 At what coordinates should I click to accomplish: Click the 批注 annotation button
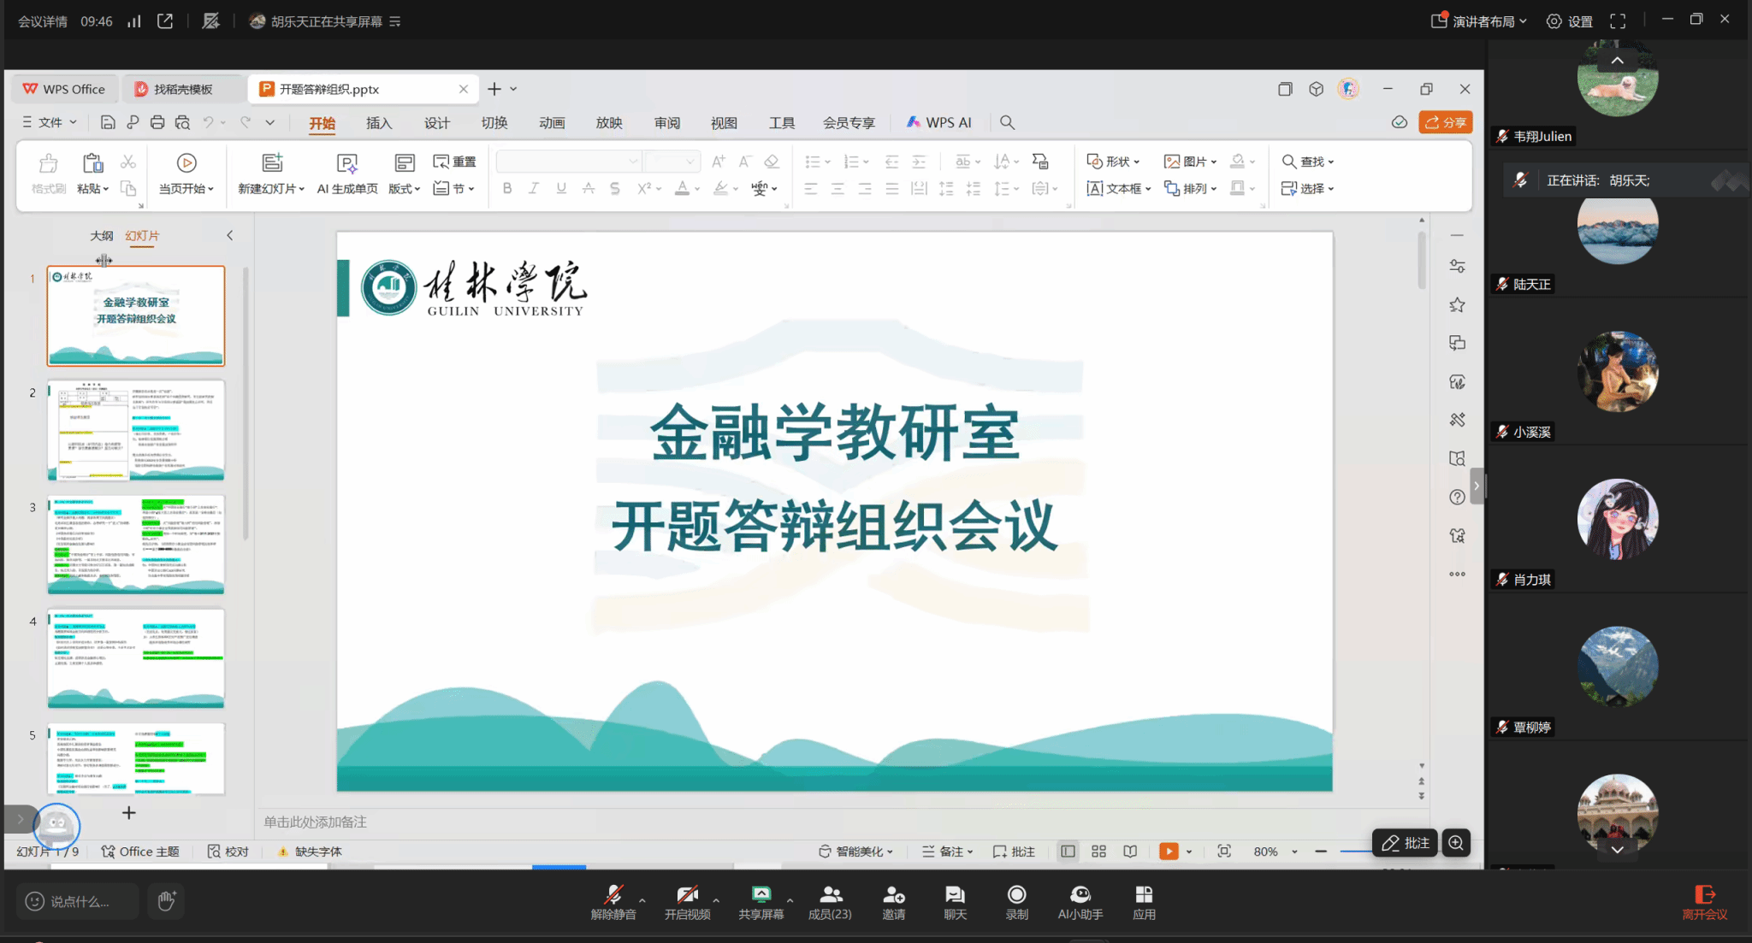[1406, 843]
